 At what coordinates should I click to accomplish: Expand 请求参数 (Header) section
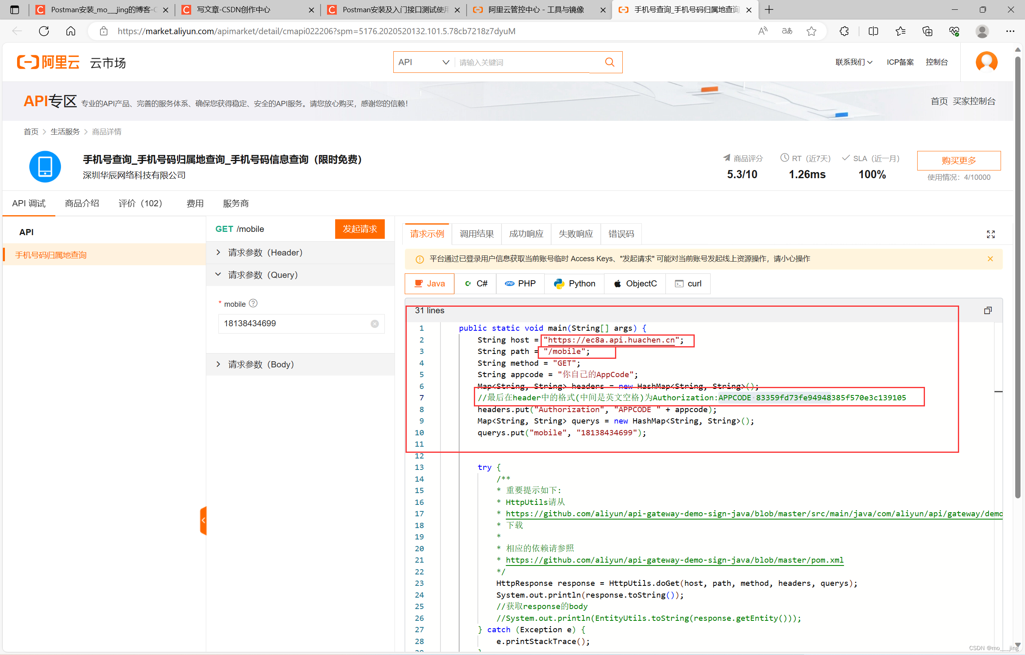coord(265,253)
